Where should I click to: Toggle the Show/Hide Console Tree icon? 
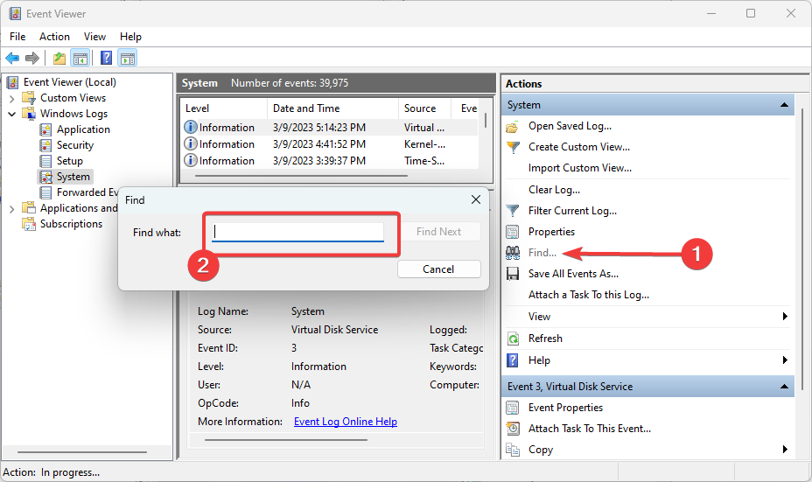(x=80, y=58)
